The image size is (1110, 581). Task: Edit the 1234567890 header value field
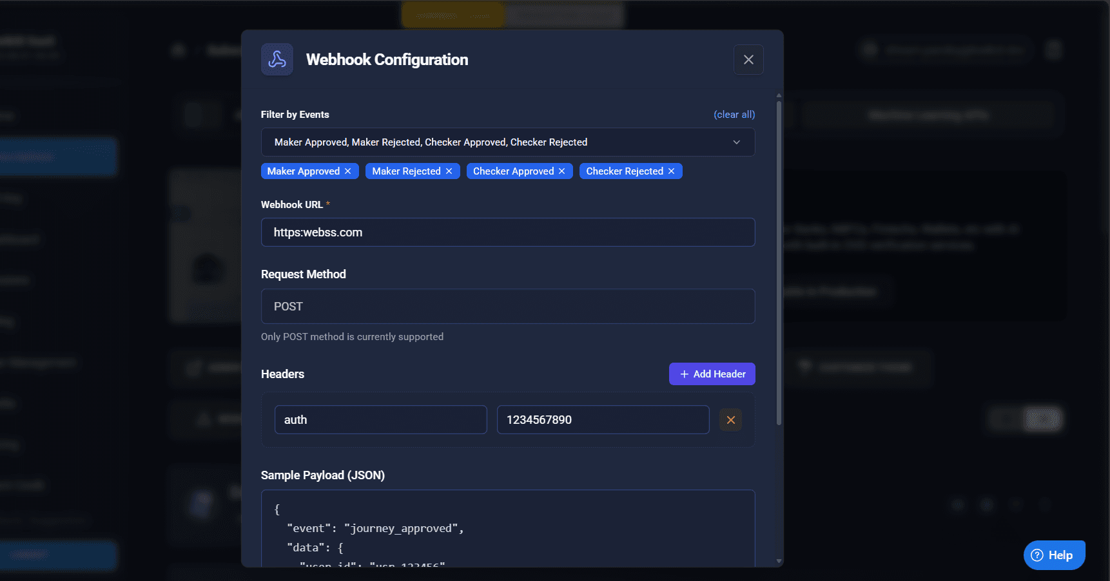(x=603, y=420)
